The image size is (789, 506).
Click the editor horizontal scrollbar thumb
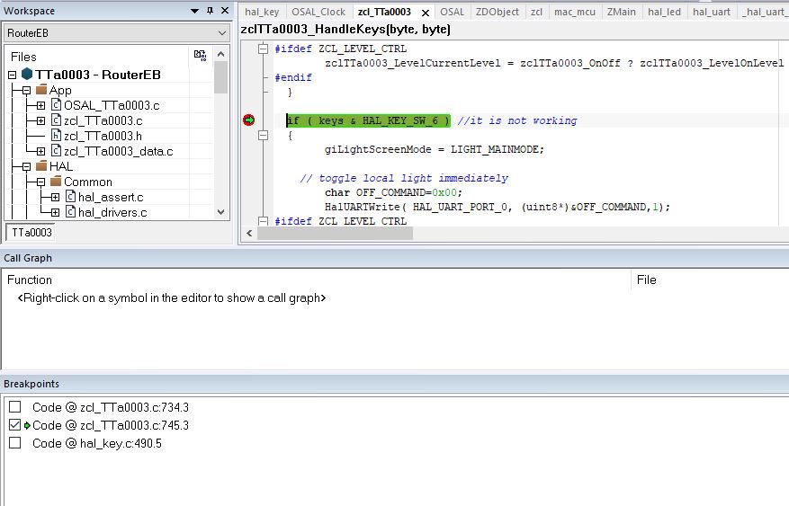point(336,233)
